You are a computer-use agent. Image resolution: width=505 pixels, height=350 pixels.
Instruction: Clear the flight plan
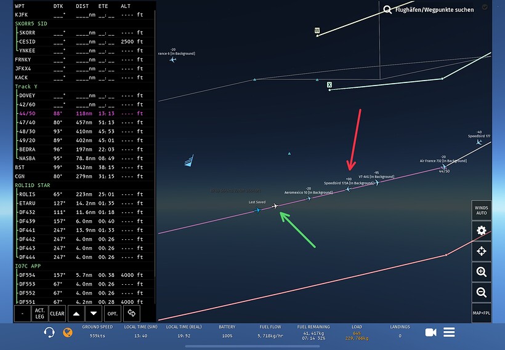tap(57, 313)
